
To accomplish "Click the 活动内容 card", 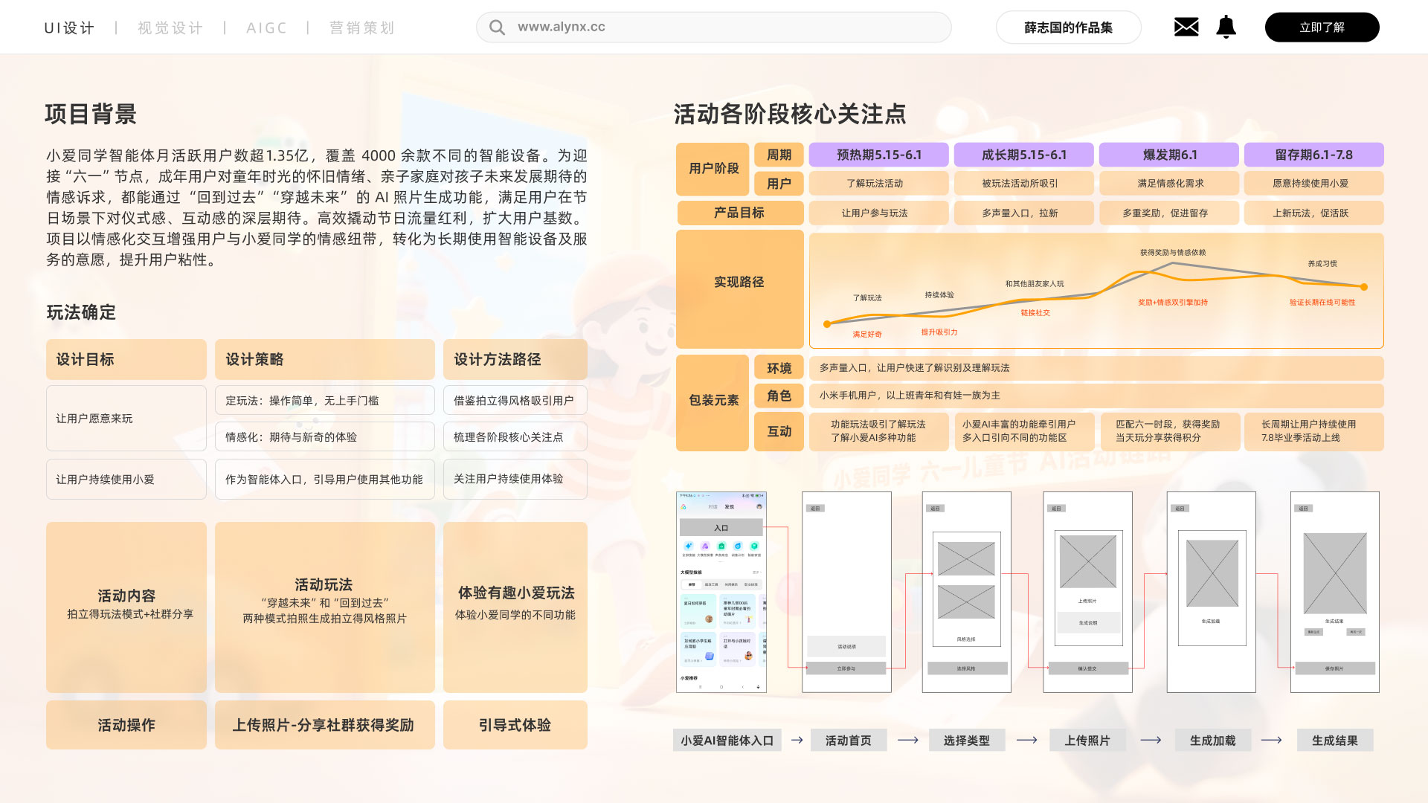I will click(x=126, y=607).
